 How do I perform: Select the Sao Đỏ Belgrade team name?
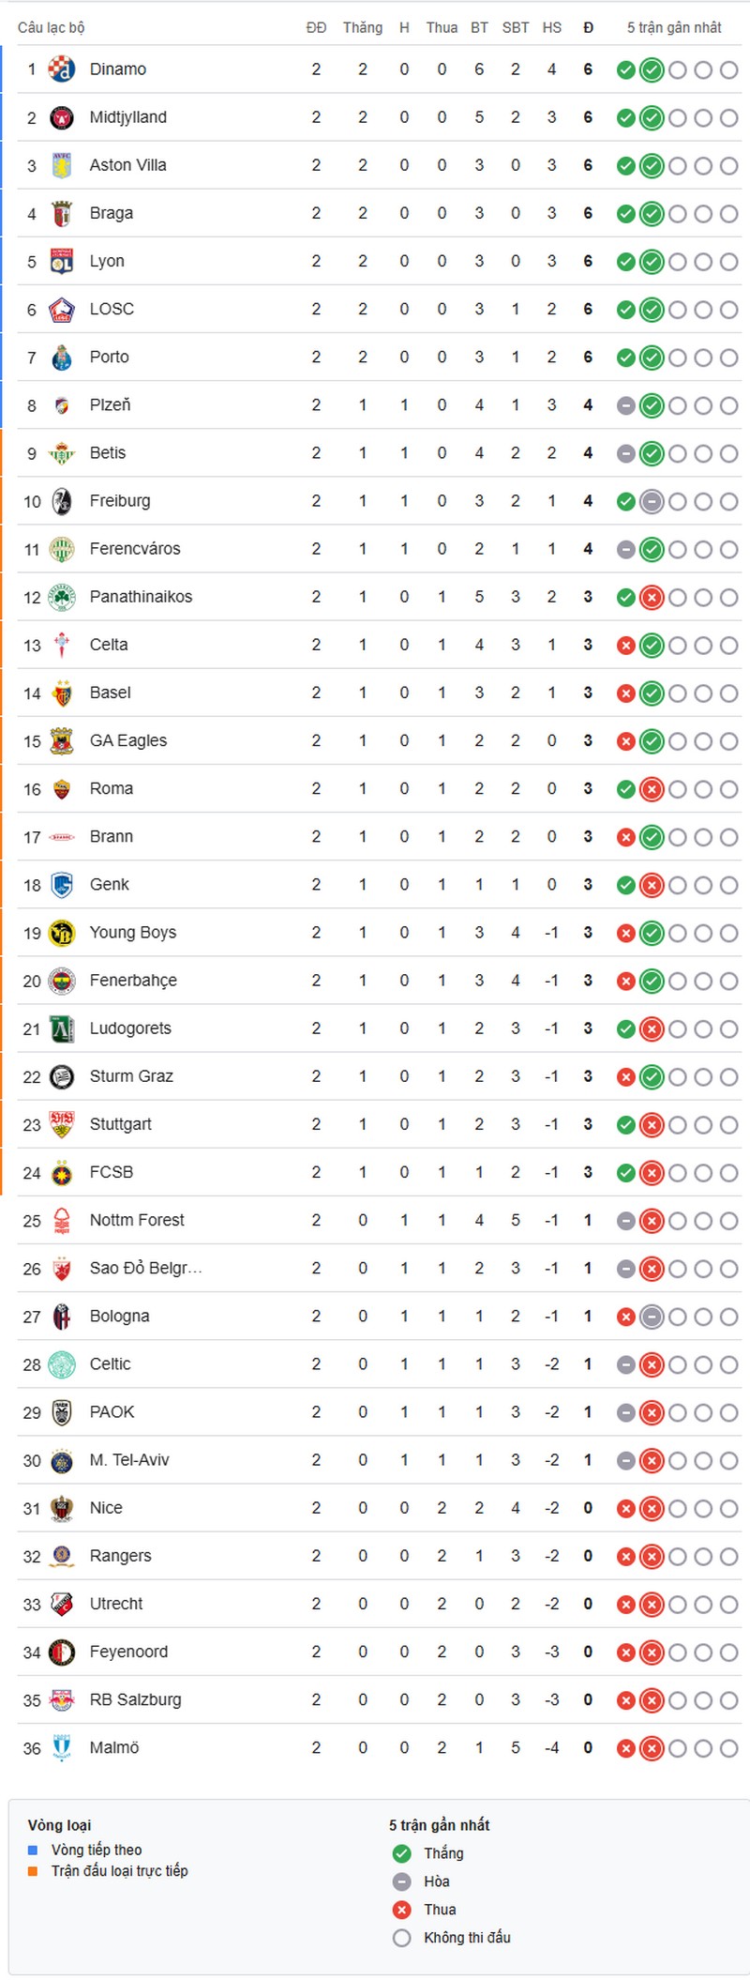click(x=145, y=1268)
